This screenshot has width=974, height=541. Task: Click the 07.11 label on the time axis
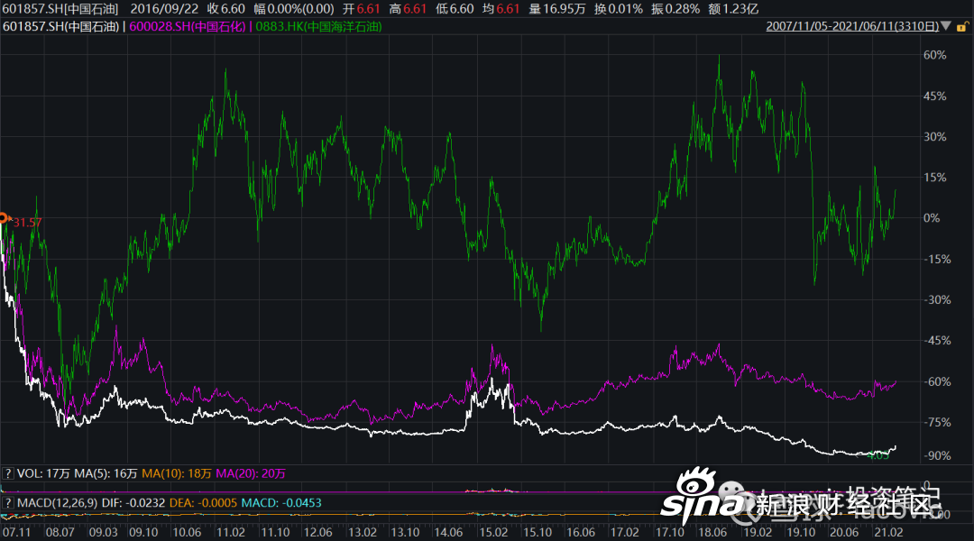[17, 532]
